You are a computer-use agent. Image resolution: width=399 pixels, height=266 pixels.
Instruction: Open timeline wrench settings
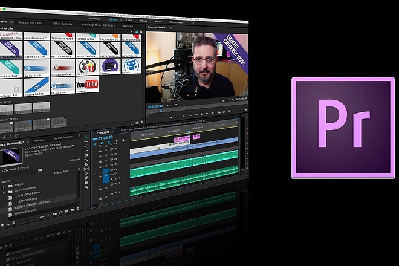(x=123, y=140)
